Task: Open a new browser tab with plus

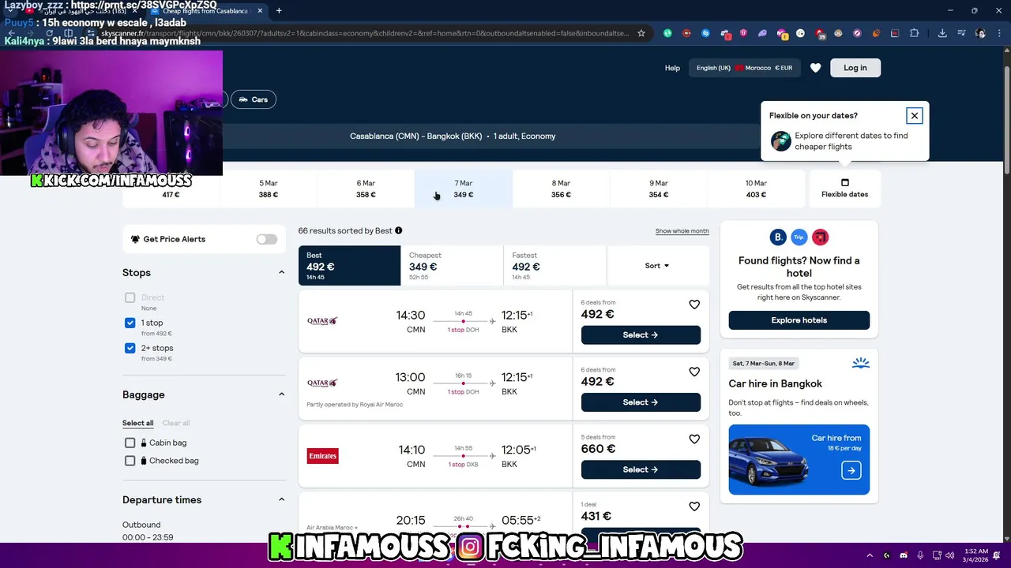Action: (x=279, y=11)
